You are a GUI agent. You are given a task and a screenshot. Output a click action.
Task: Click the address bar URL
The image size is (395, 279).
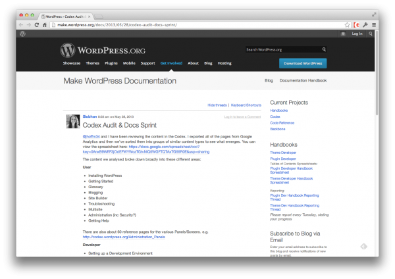(x=117, y=25)
